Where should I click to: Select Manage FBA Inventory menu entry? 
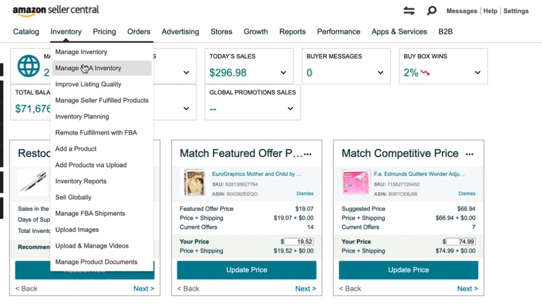pos(102,68)
